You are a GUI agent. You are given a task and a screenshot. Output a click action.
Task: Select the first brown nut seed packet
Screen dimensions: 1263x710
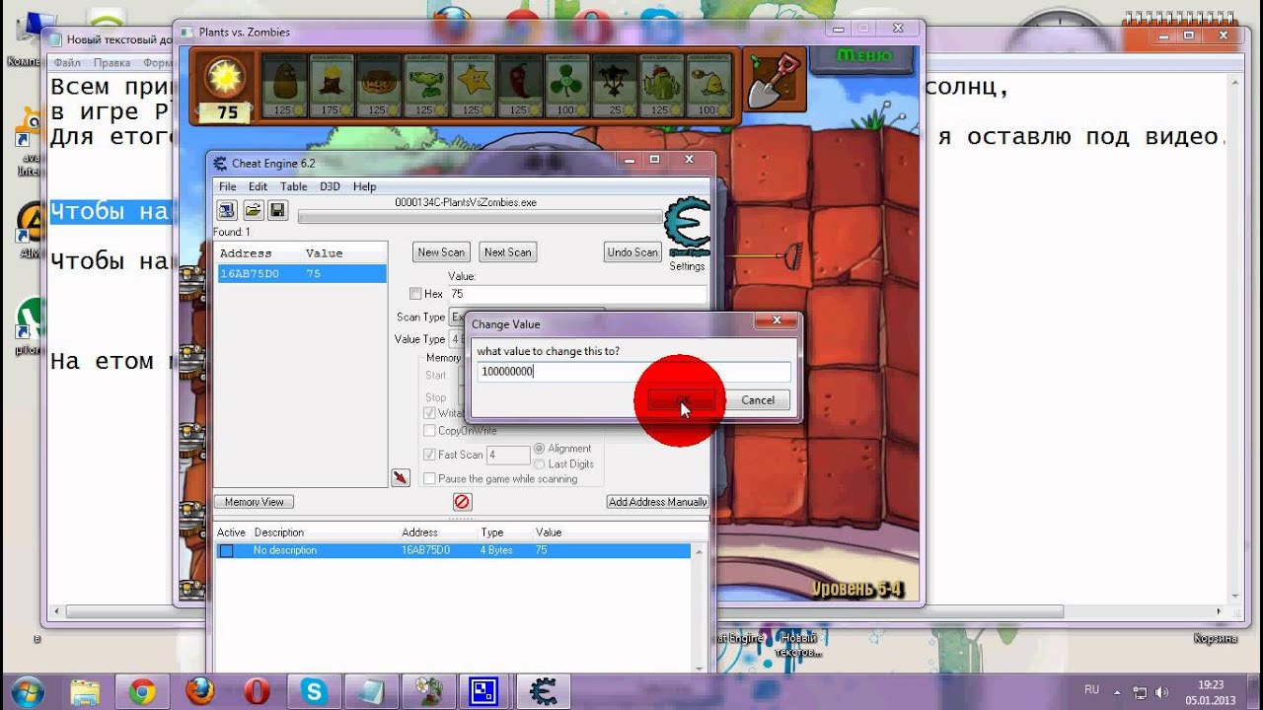[x=283, y=87]
